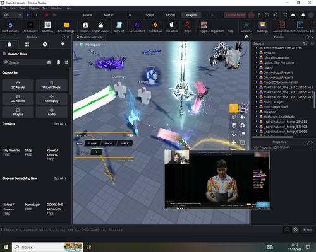Open viewport settings gear icon
This screenshot has height=252, width=316.
click(246, 37)
